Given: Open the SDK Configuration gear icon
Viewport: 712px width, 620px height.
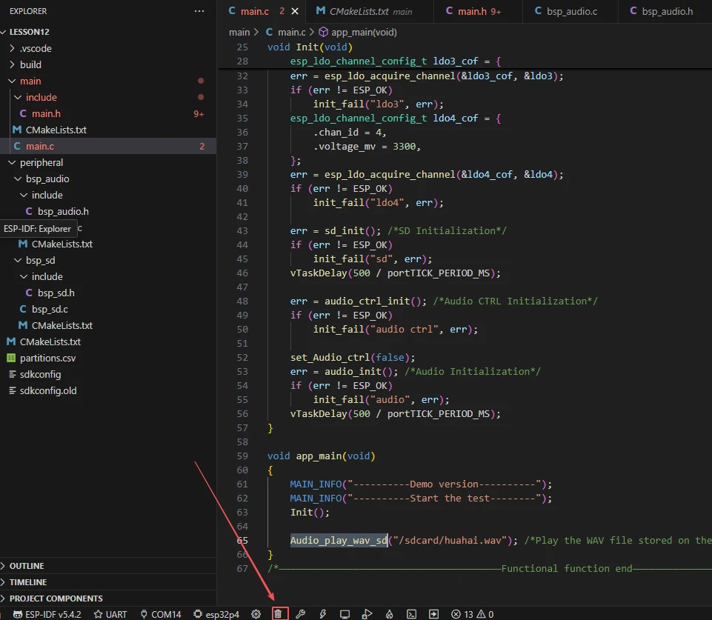Looking at the screenshot, I should pyautogui.click(x=256, y=614).
